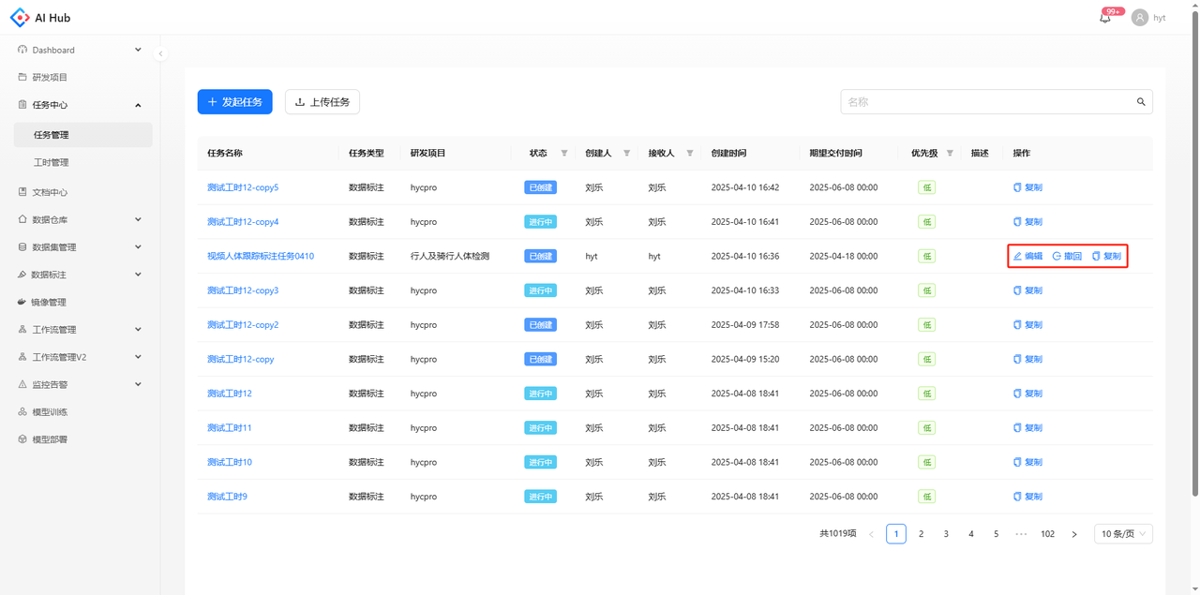Screen dimensions: 1200x595
Task: Go to page 5
Action: (997, 534)
